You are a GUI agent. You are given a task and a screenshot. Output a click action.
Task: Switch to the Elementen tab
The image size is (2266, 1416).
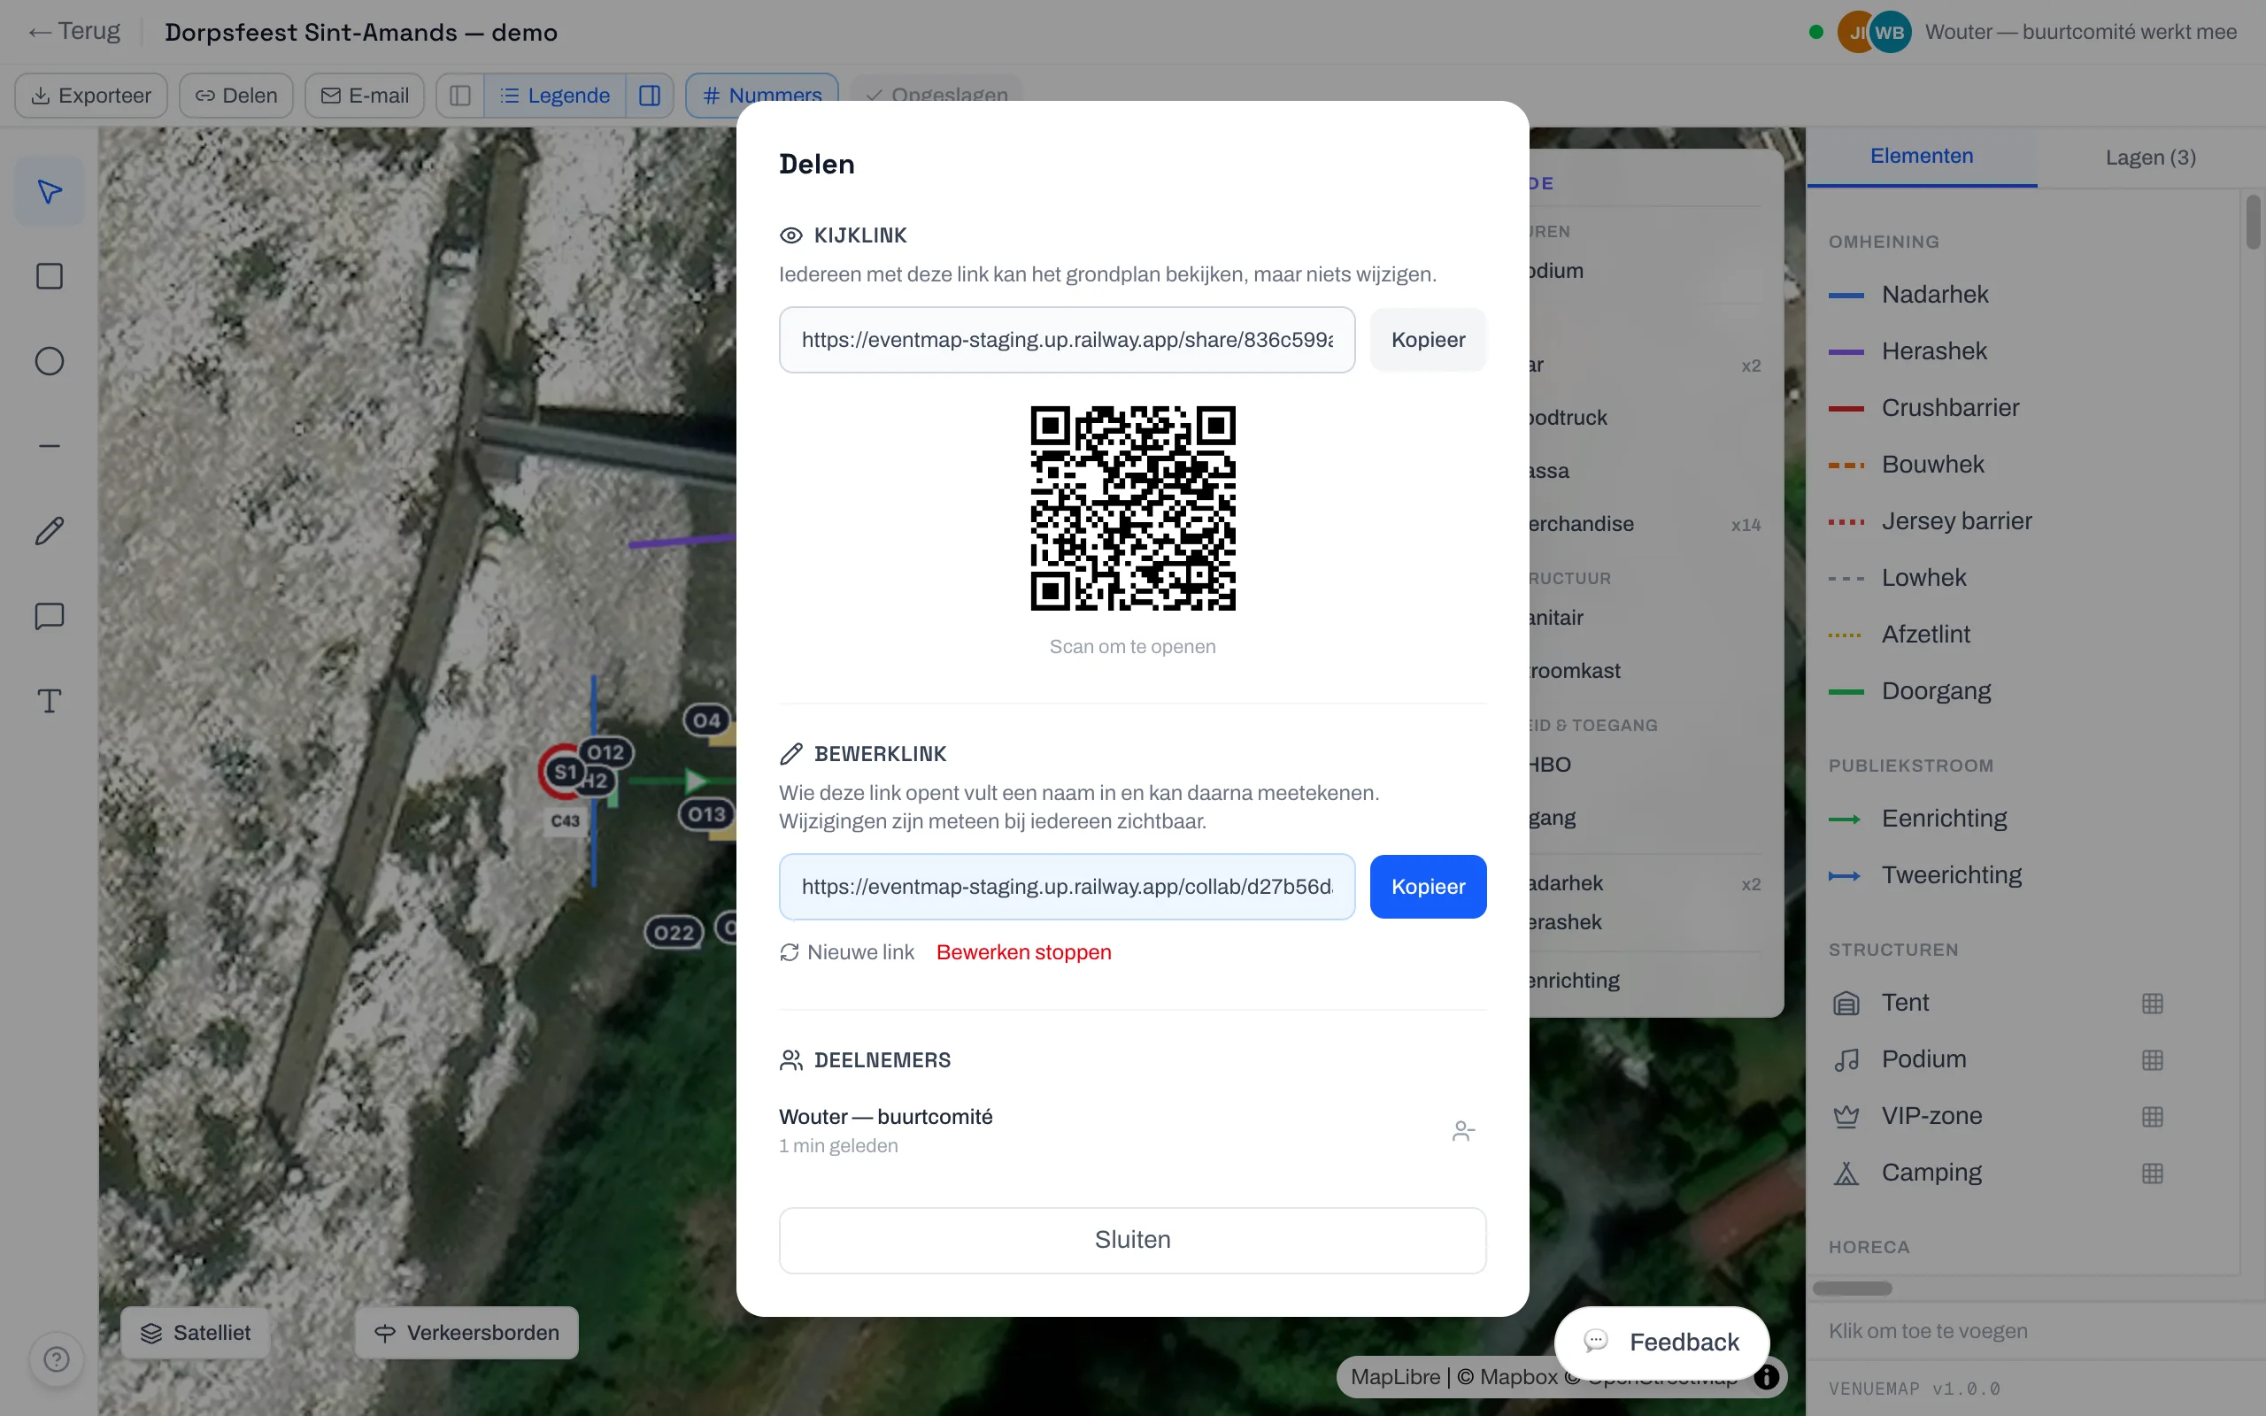click(1922, 157)
